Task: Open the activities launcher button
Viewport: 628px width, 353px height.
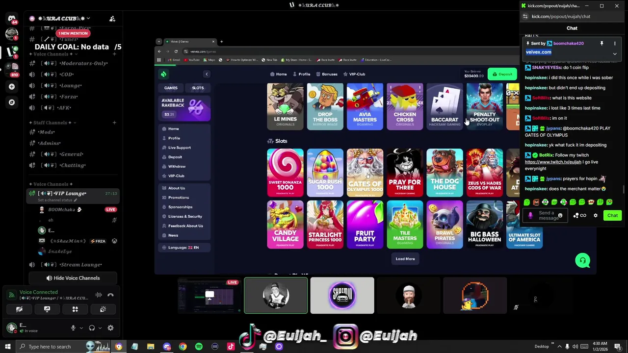Action: [75, 309]
